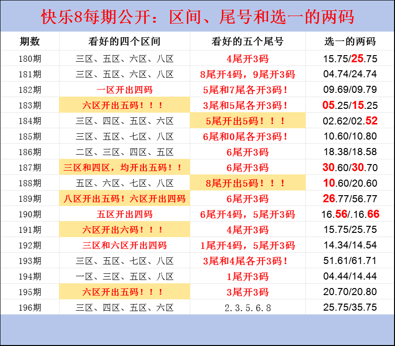
Task: Click the 185期 row label
Action: (x=30, y=136)
